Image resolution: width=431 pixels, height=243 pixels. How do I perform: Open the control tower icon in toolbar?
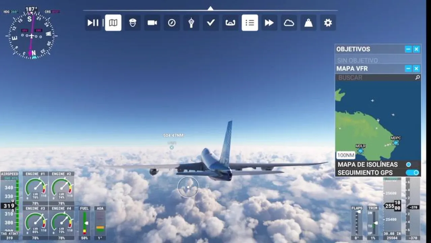click(x=191, y=23)
